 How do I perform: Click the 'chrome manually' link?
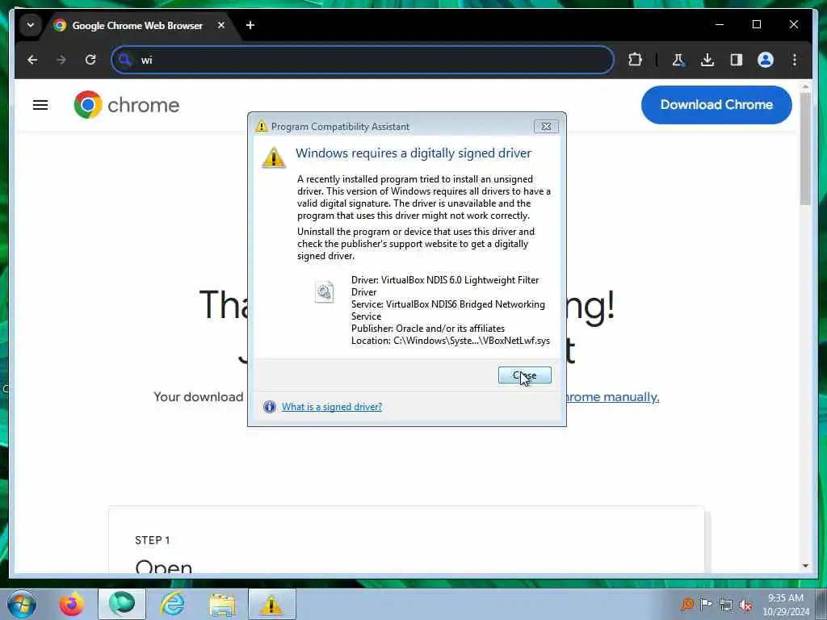click(612, 397)
